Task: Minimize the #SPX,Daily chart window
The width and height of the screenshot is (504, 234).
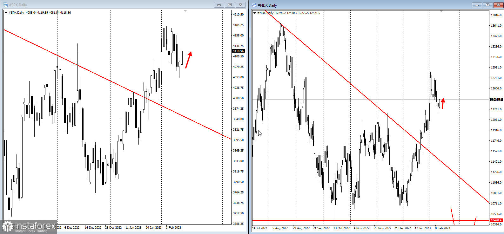Action: pos(219,5)
